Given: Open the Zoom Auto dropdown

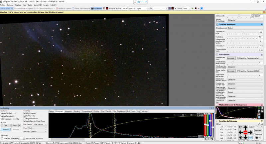Looking at the screenshot, I should (187, 8).
